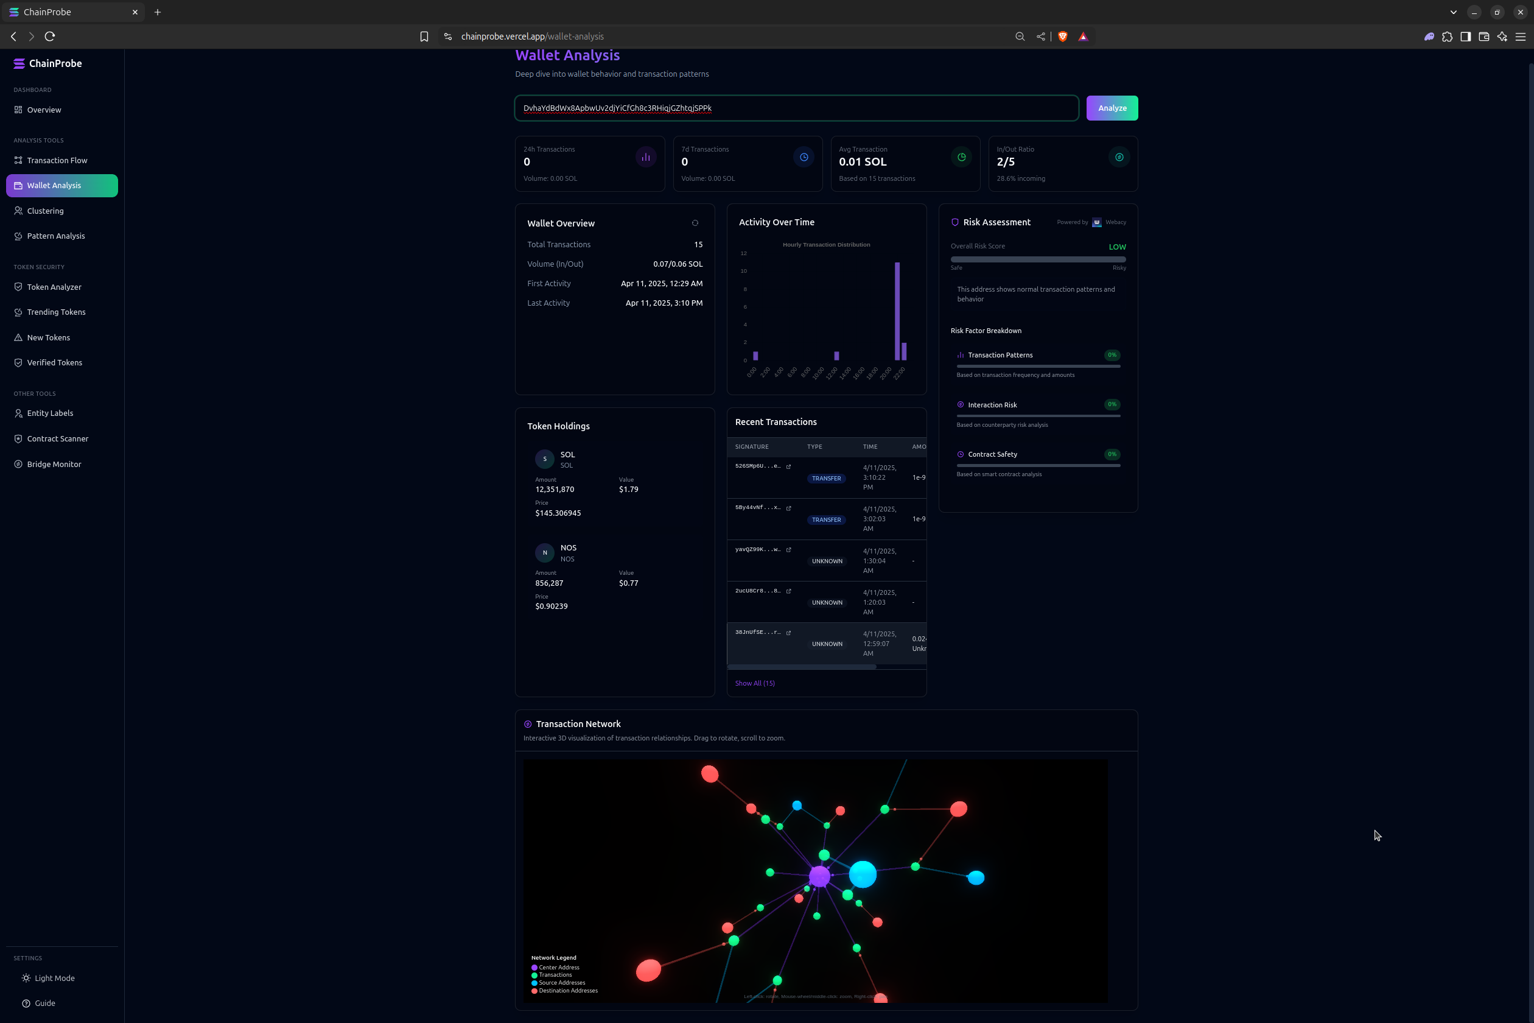Click Avg Transaction pie icon
Screen dimensions: 1534x1023
click(x=961, y=157)
